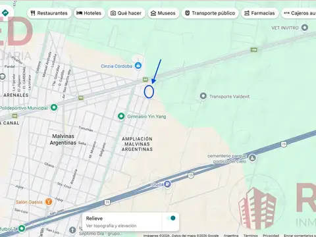Image resolution: width=316 pixels, height=237 pixels.
Task: Open the VET INVITRO map pin
Action: tap(305, 28)
